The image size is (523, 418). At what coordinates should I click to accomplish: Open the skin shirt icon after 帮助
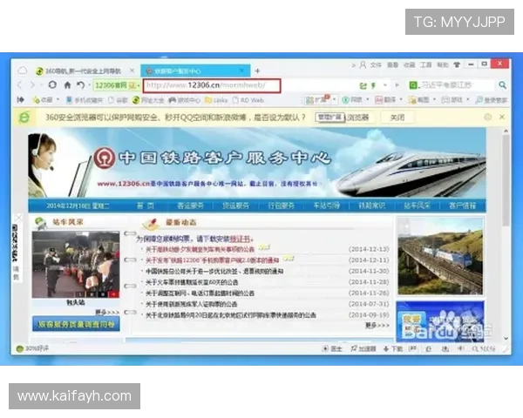tap(457, 64)
